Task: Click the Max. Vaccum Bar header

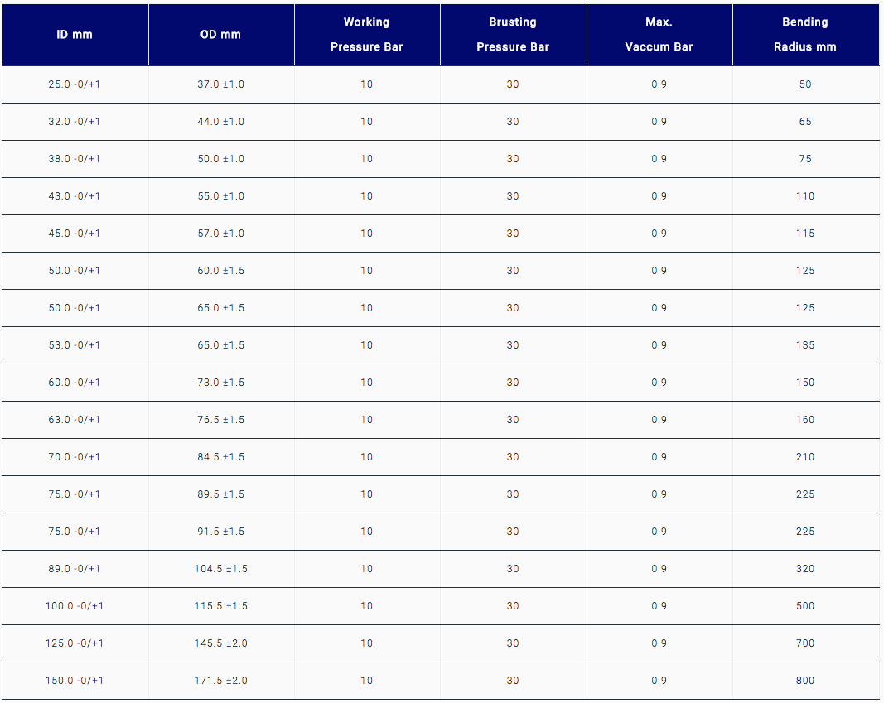Action: (659, 34)
